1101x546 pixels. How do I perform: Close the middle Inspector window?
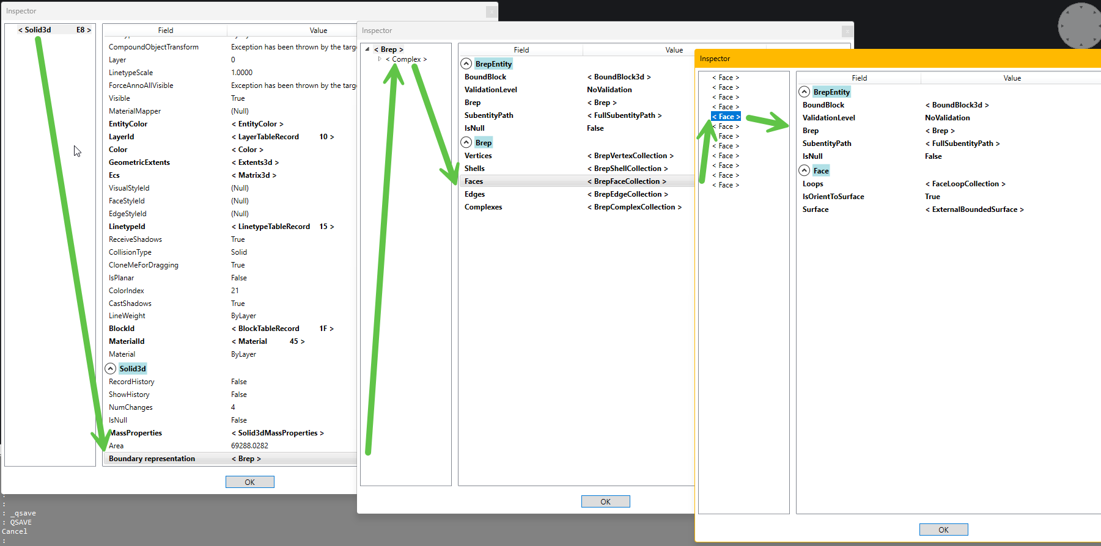click(847, 31)
